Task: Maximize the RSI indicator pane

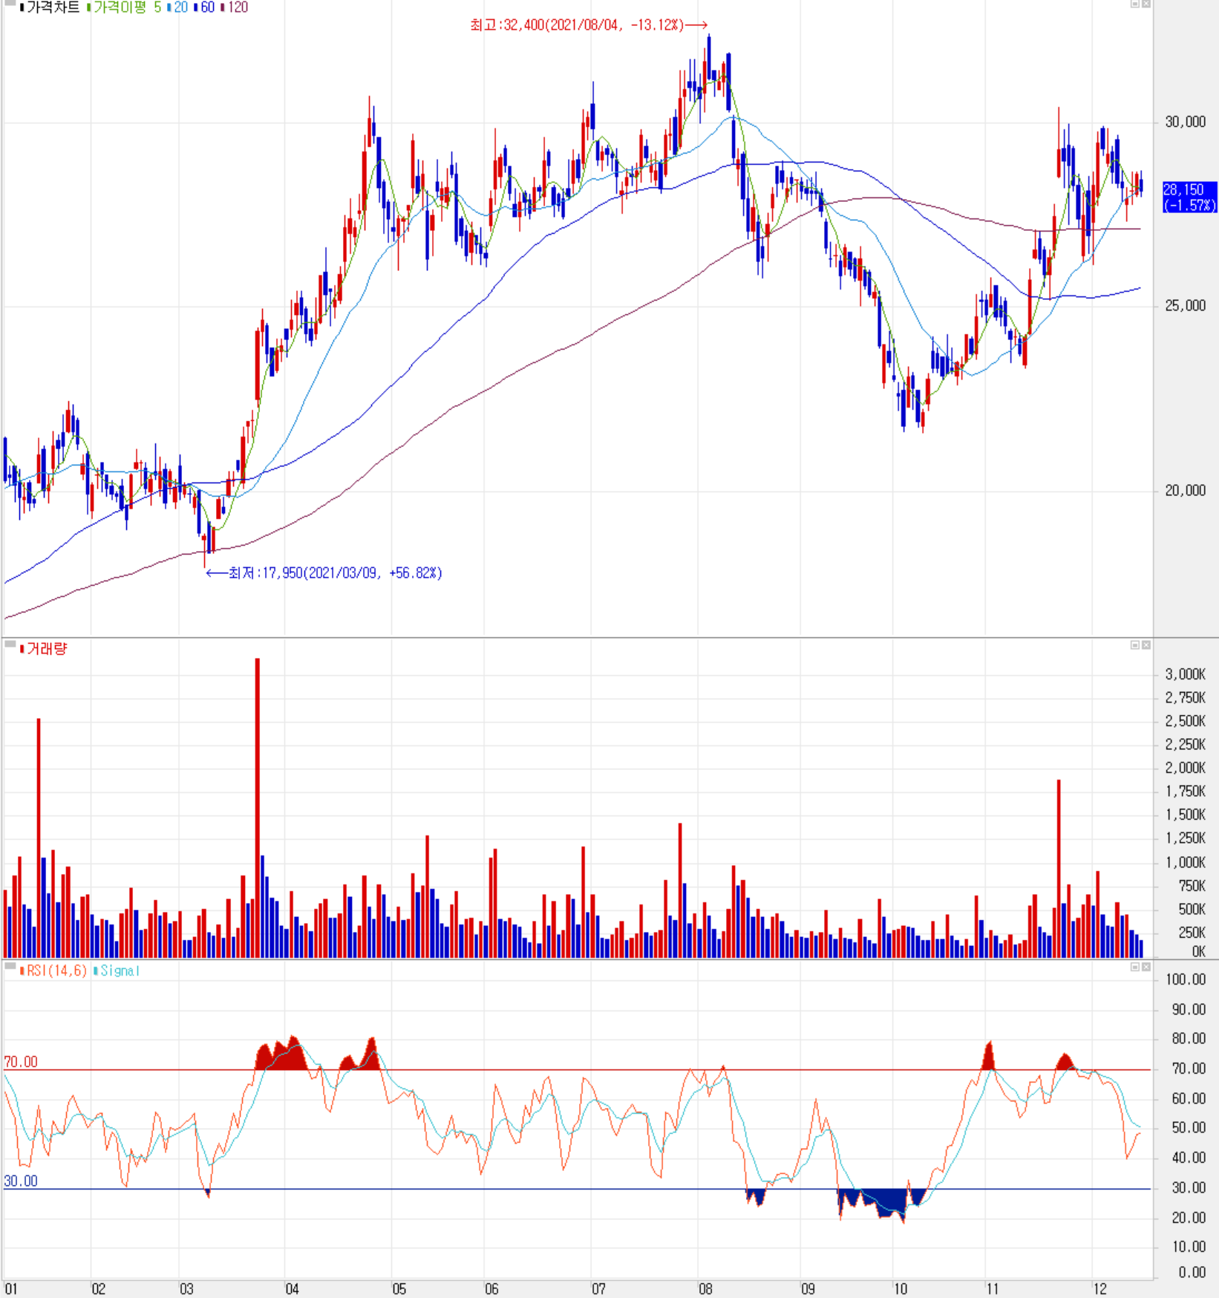Action: pos(1134,967)
